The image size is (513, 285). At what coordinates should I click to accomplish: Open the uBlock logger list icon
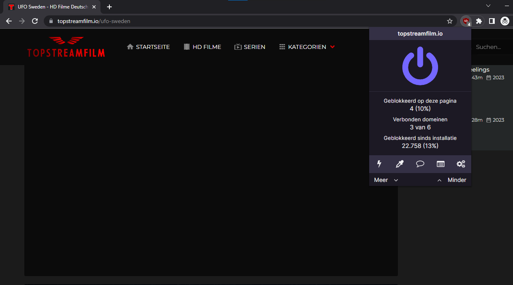440,164
